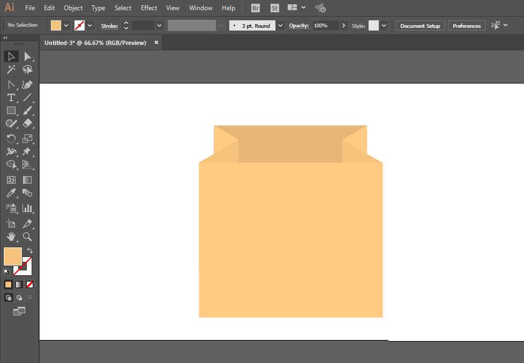Open Adobe Bridge from the Br icon
This screenshot has width=524, height=363.
256,8
